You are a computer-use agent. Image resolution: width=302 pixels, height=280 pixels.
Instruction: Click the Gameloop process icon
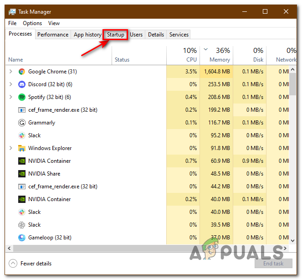coord(22,238)
